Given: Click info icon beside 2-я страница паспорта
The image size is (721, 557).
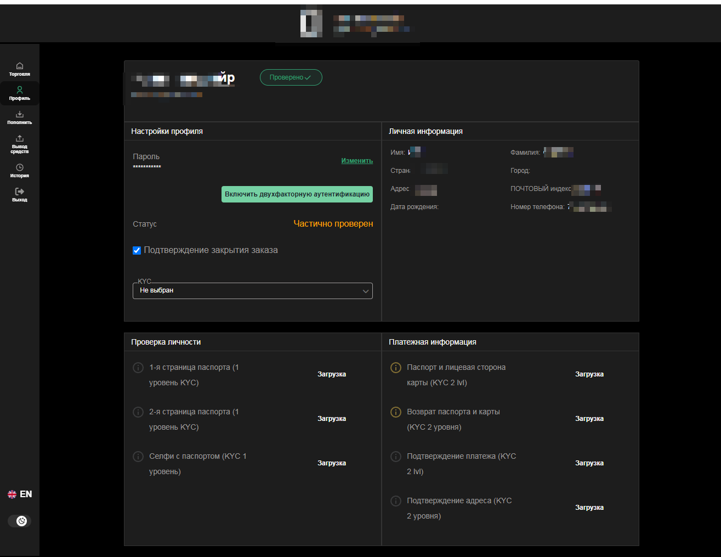Looking at the screenshot, I should (138, 412).
